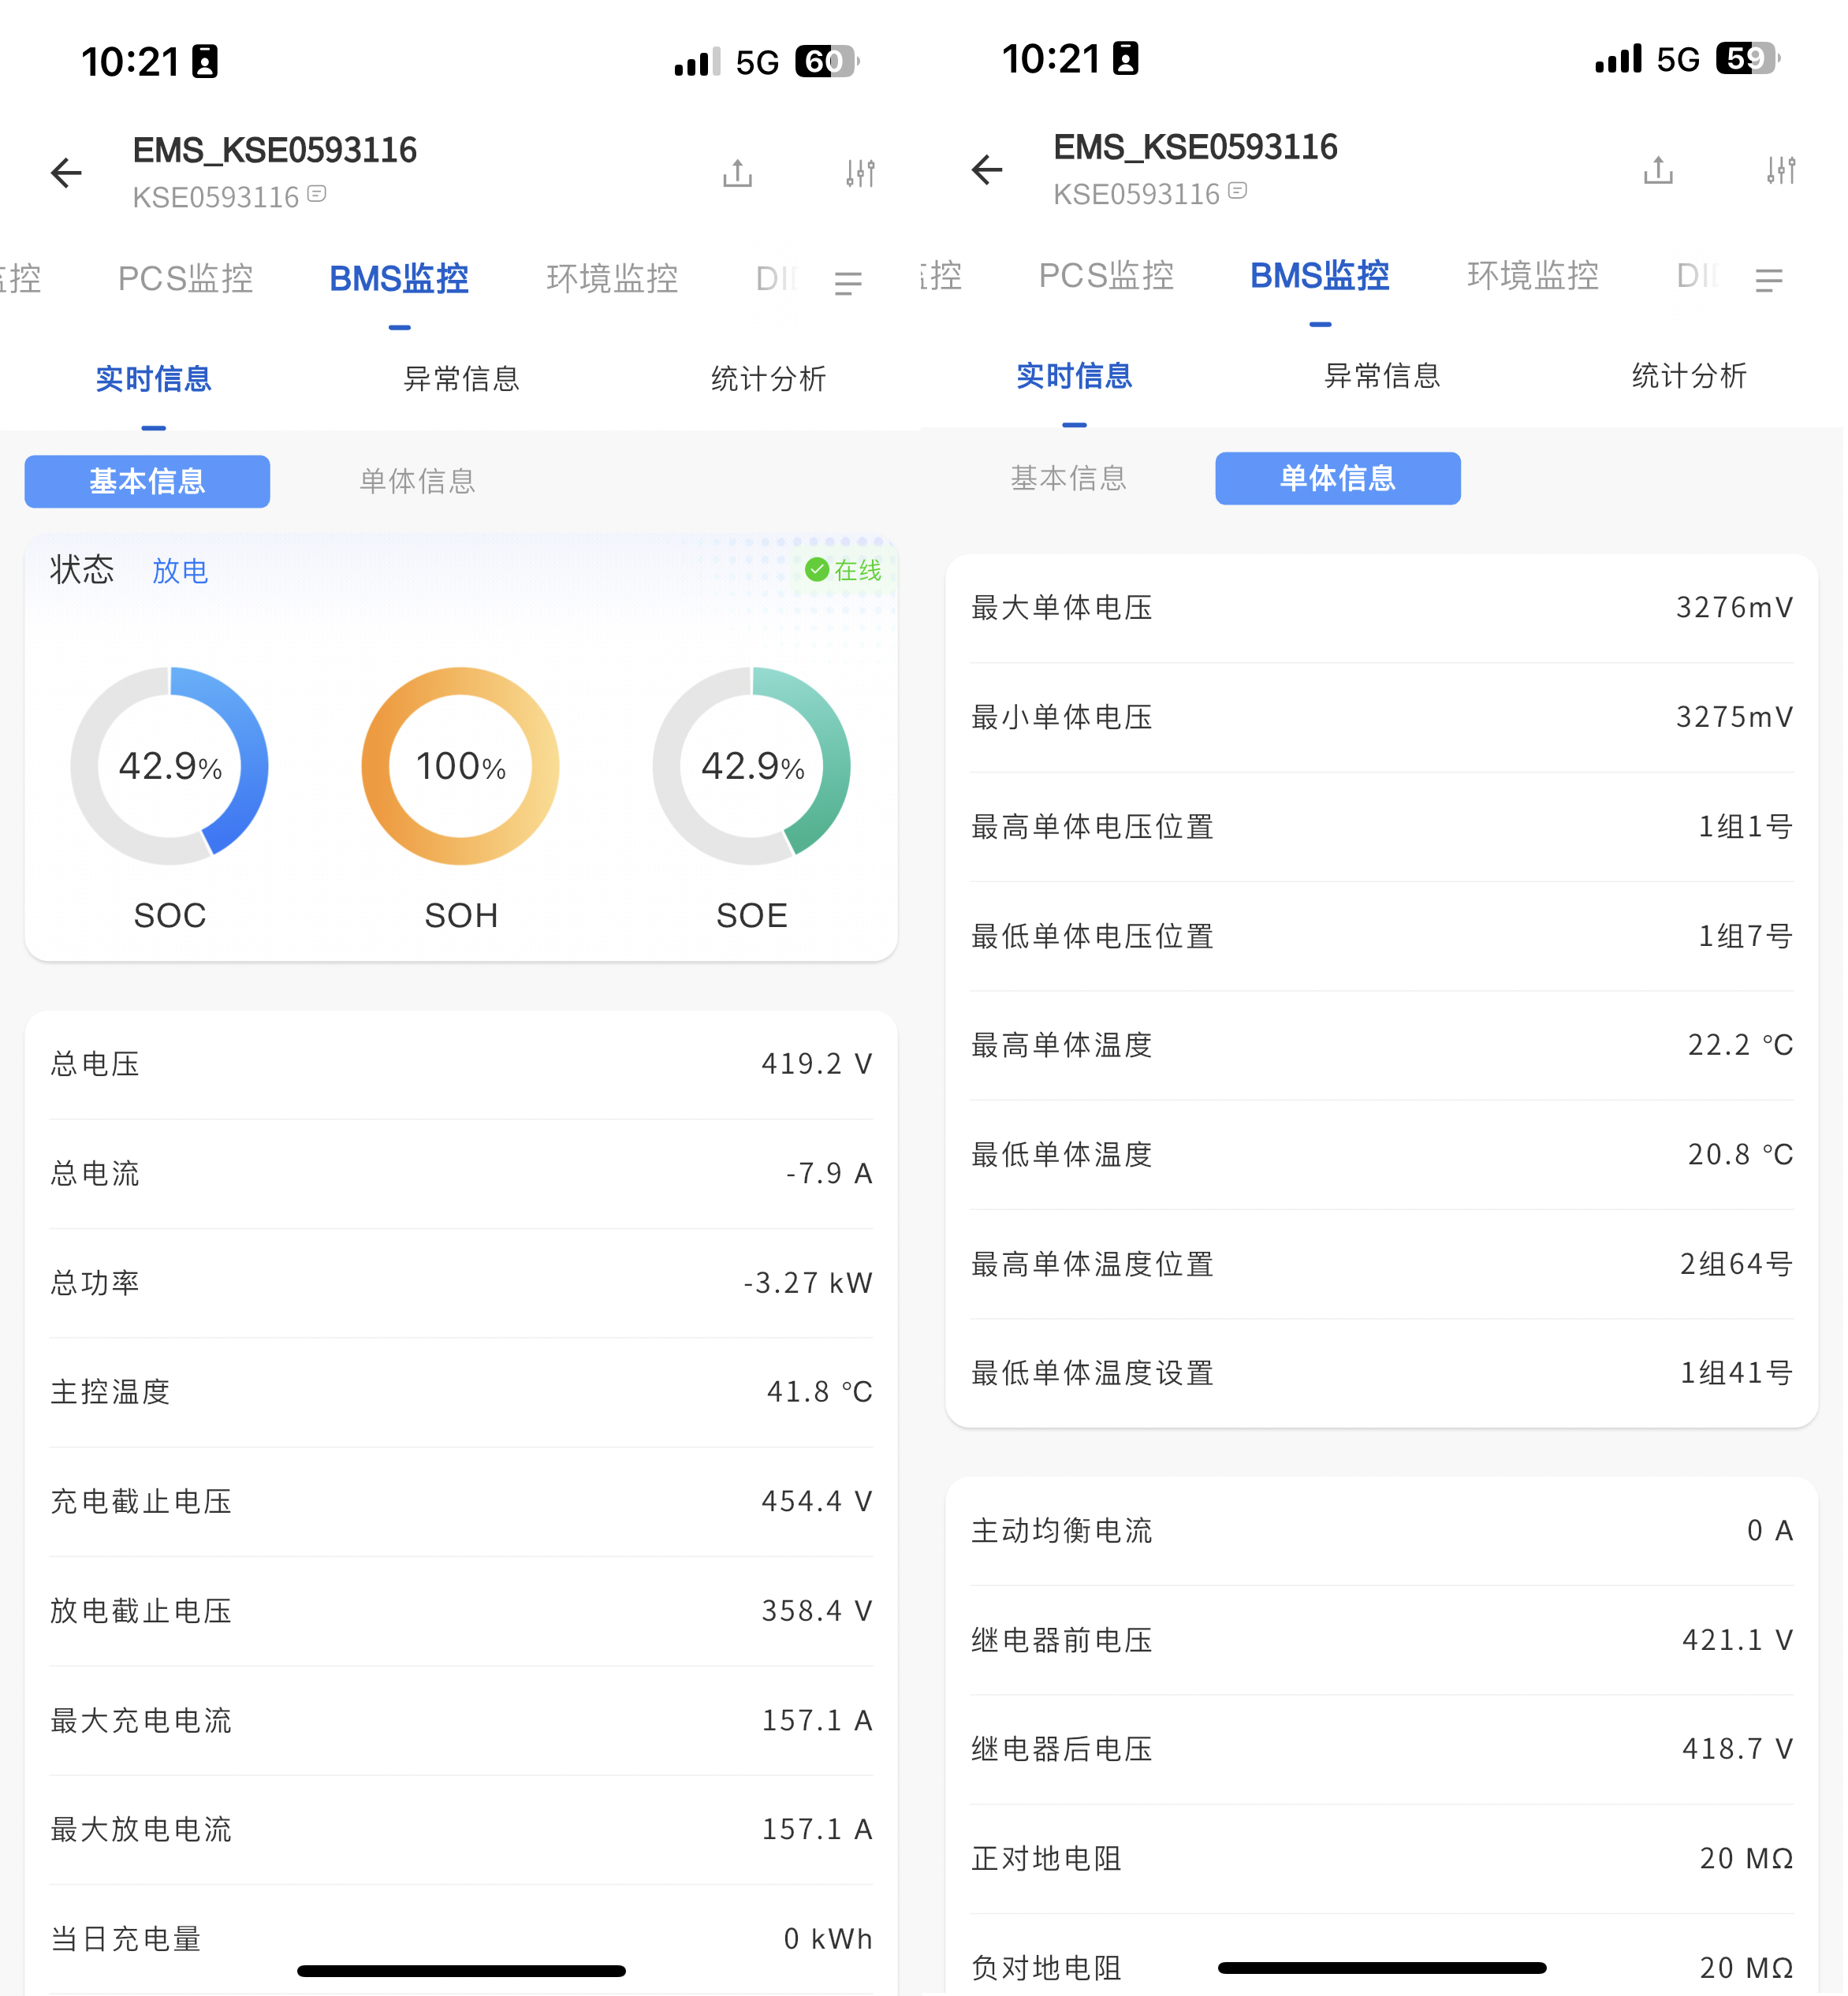Tap the back arrow in left screen
Image resolution: width=1848 pixels, height=1996 pixels.
66,172
